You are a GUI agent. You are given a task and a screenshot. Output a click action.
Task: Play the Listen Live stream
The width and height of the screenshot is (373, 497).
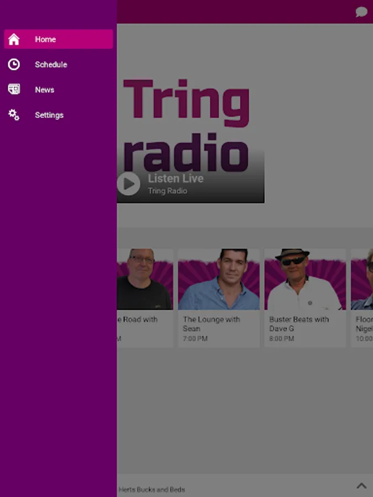(x=128, y=184)
